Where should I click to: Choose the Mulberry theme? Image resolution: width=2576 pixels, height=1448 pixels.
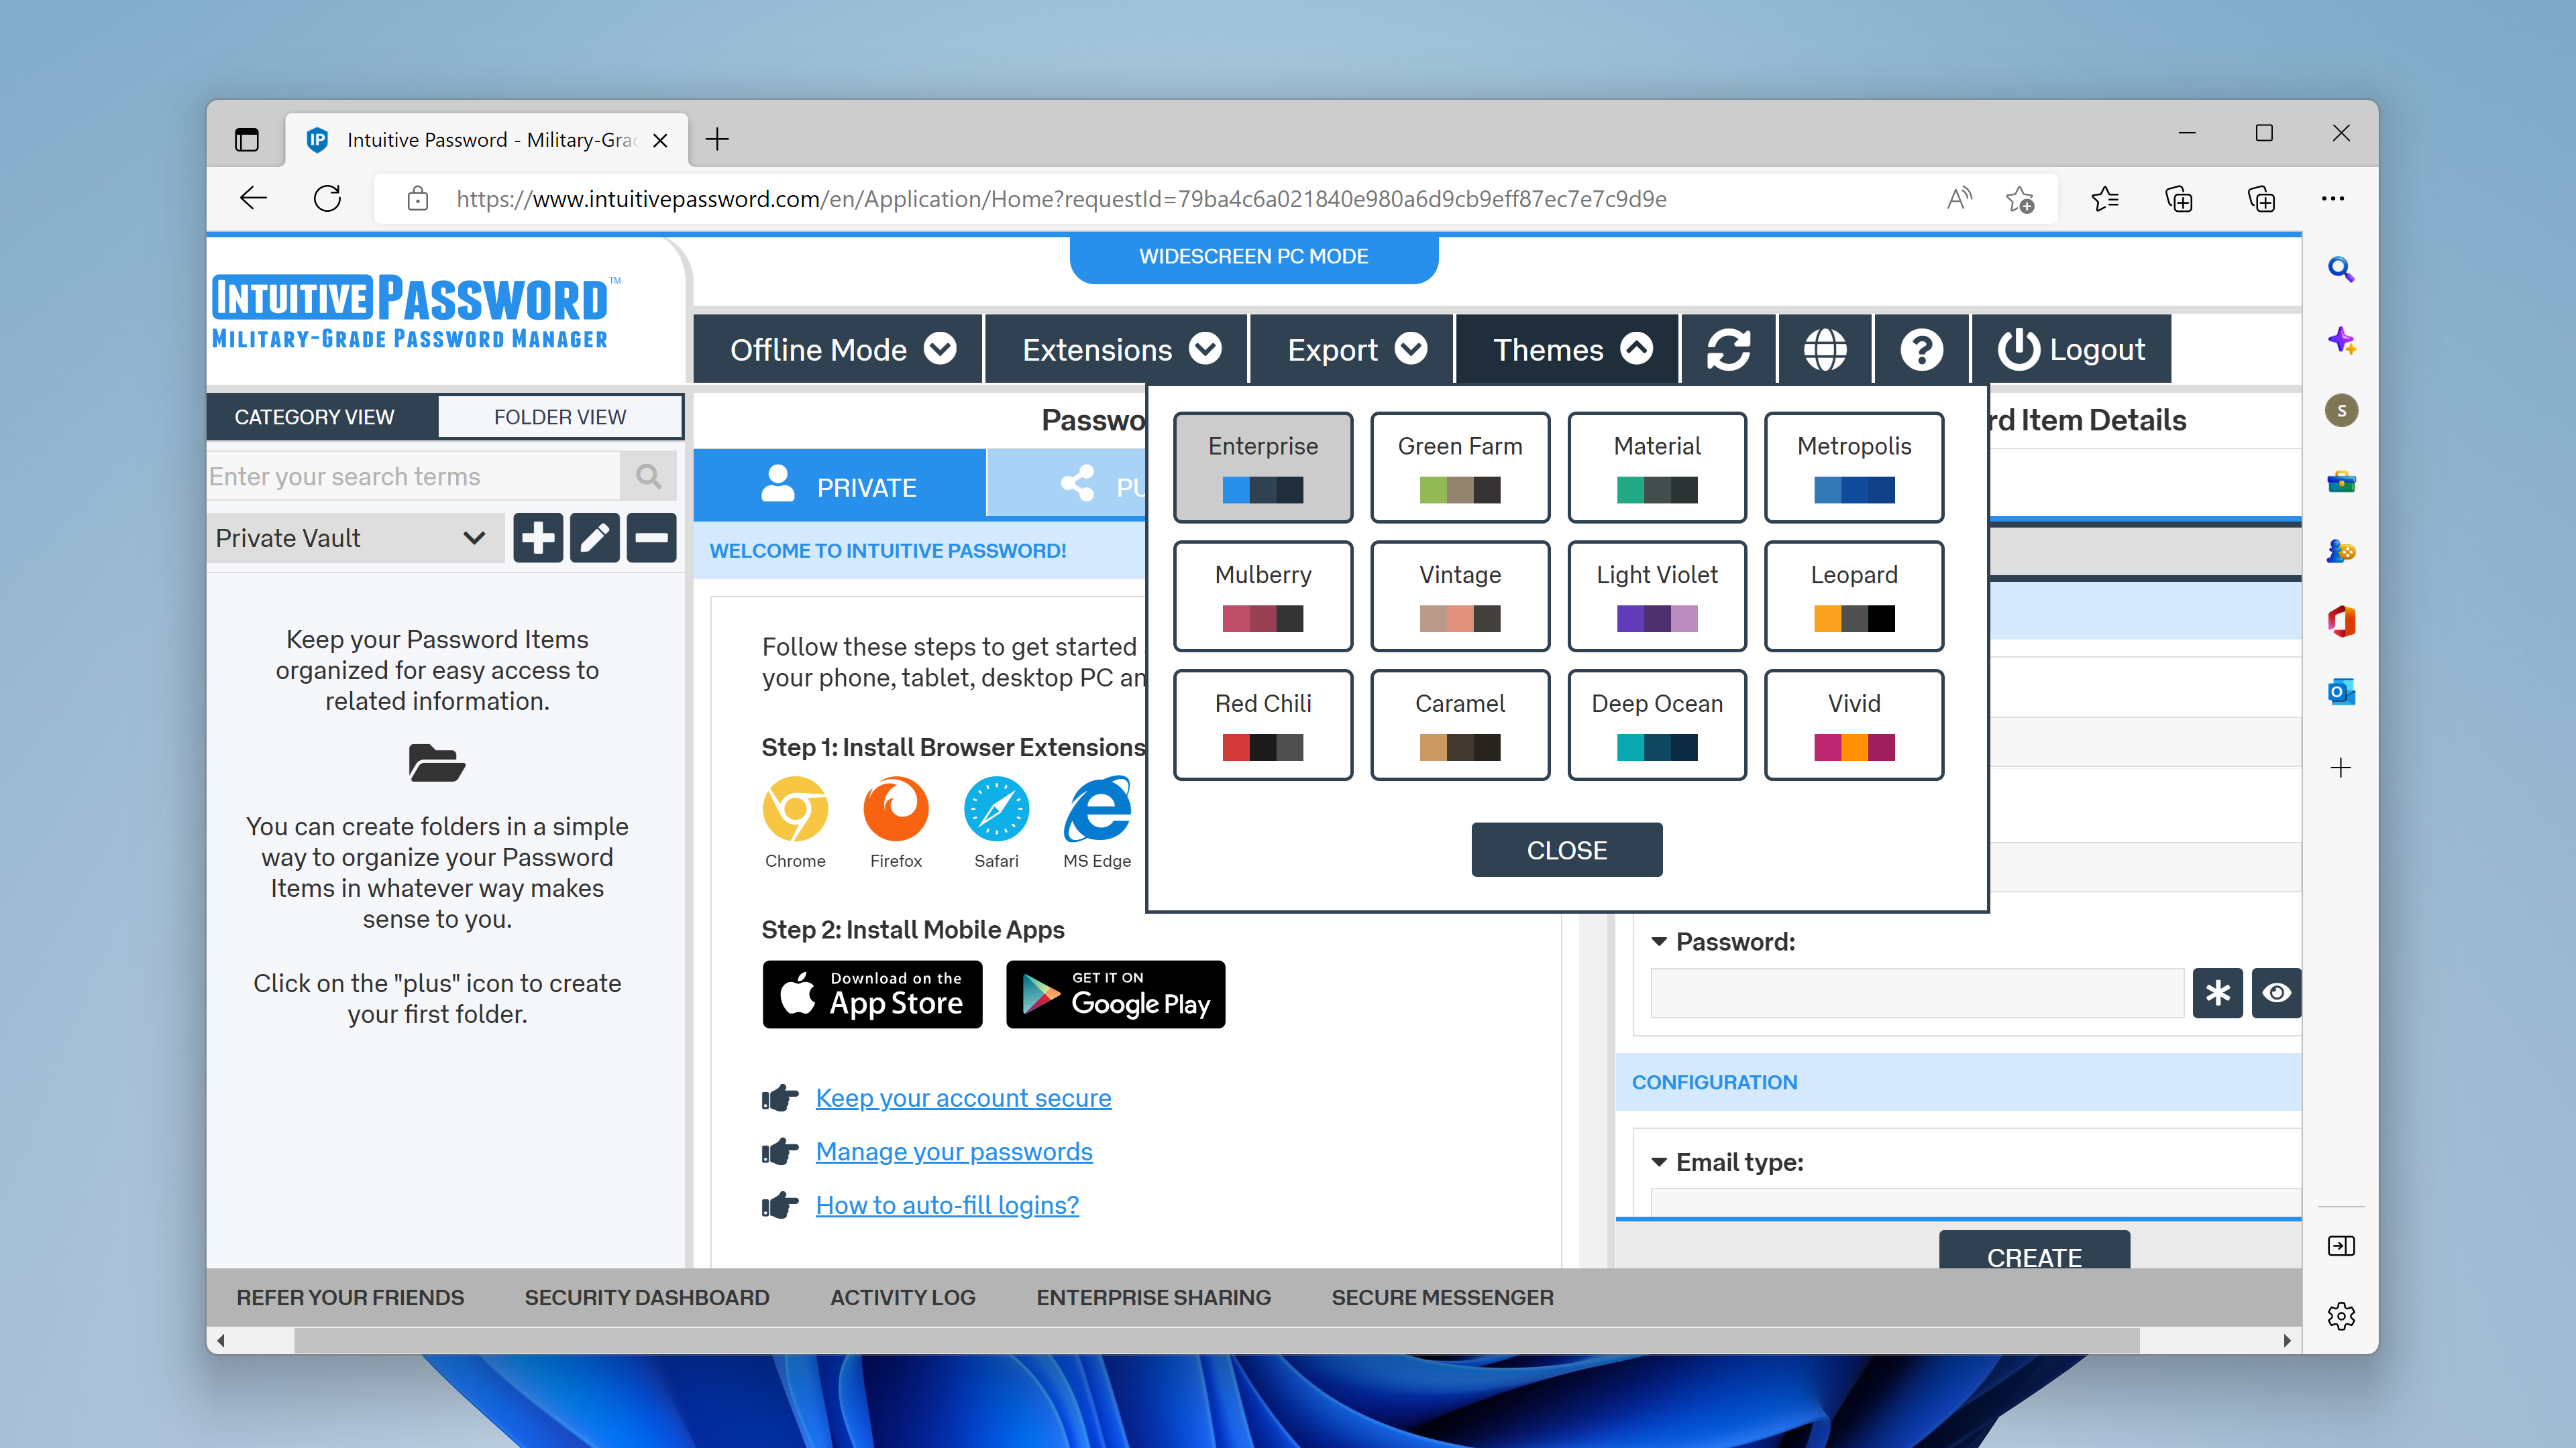pos(1263,595)
